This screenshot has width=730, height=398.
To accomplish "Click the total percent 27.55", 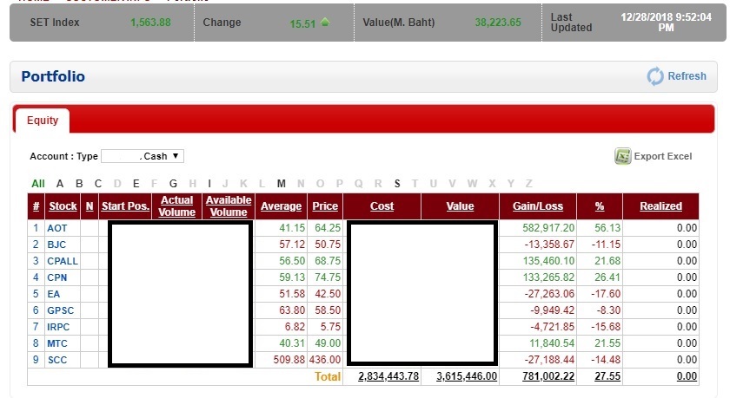I will point(607,376).
